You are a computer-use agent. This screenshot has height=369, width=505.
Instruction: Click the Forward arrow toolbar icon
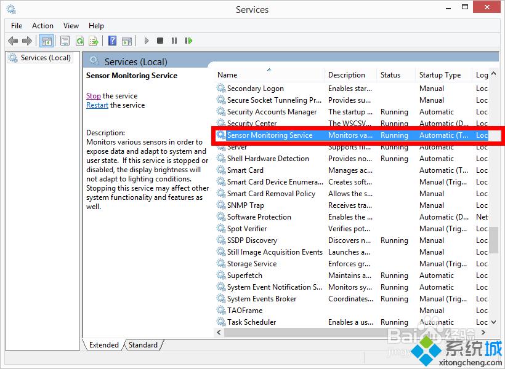[x=26, y=41]
